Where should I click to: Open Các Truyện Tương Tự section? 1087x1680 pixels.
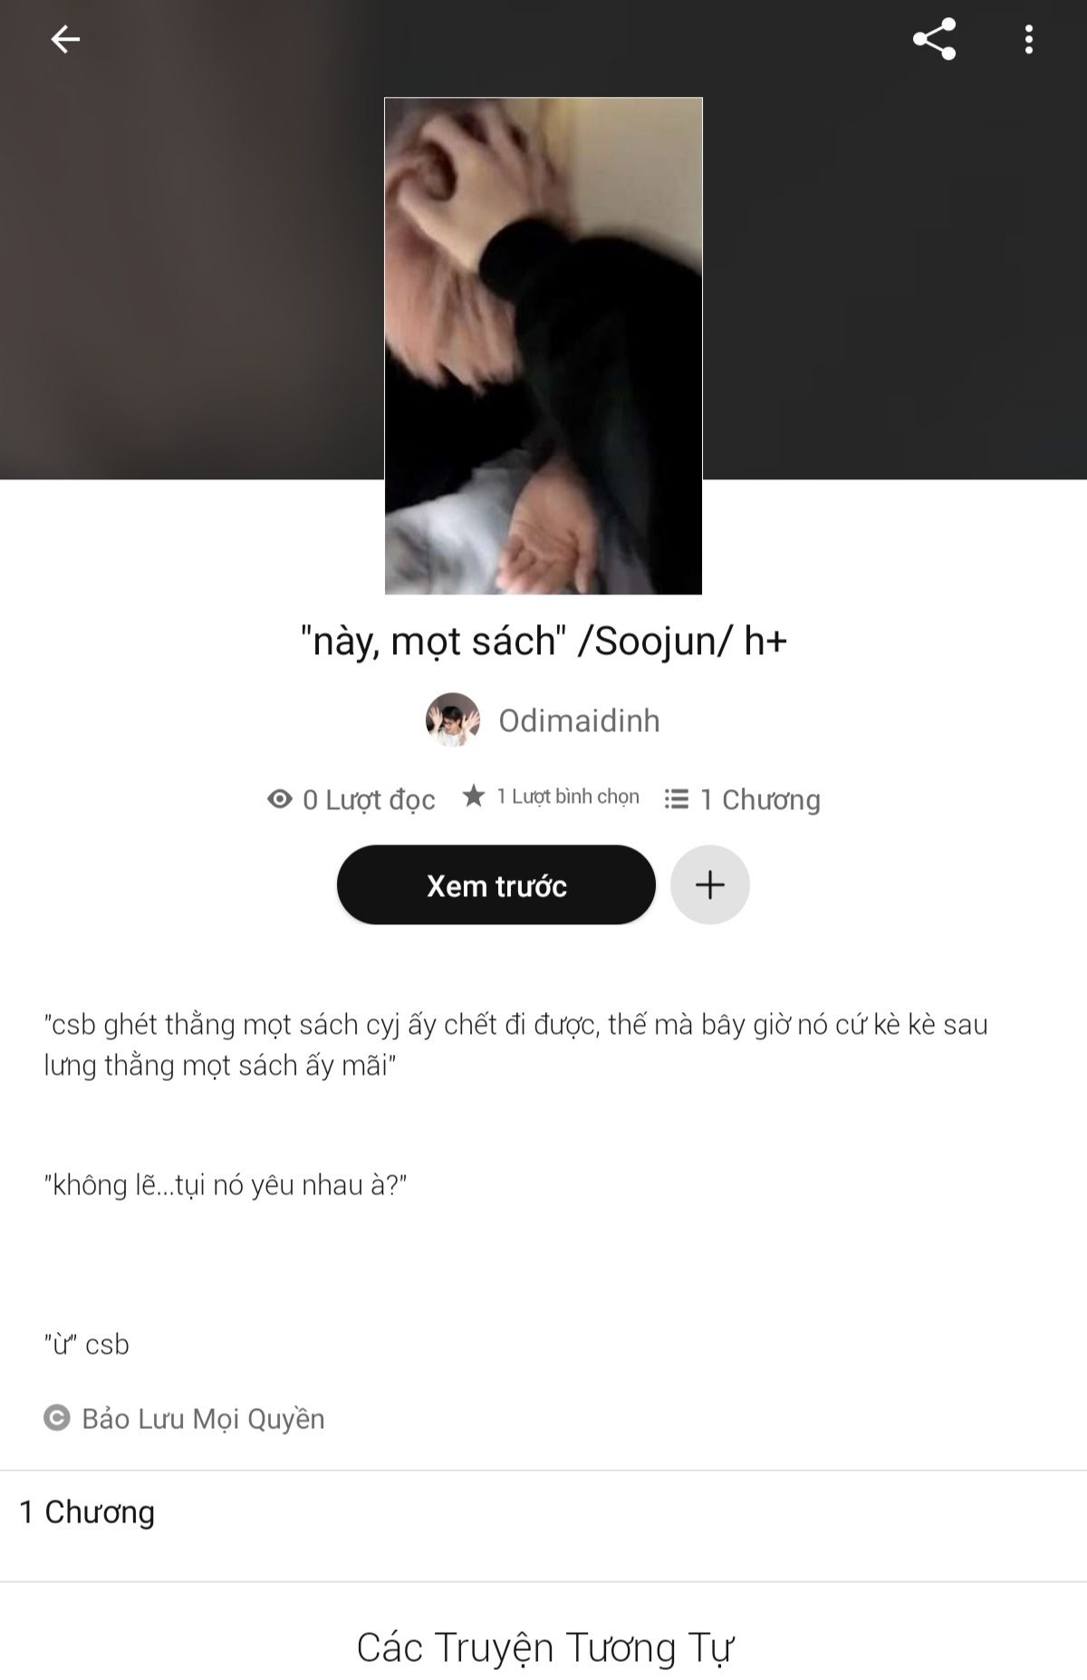544,1647
